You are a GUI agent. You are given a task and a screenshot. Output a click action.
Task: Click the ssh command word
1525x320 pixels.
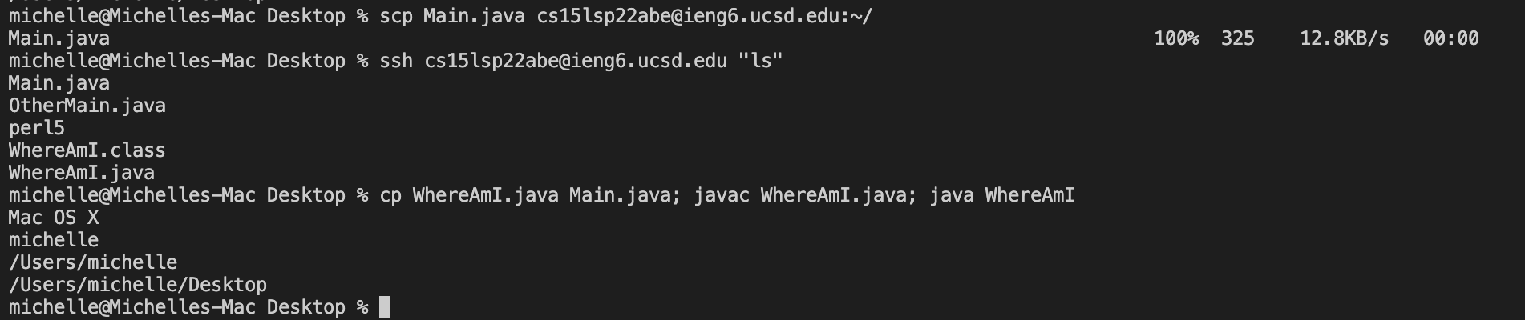[x=396, y=61]
